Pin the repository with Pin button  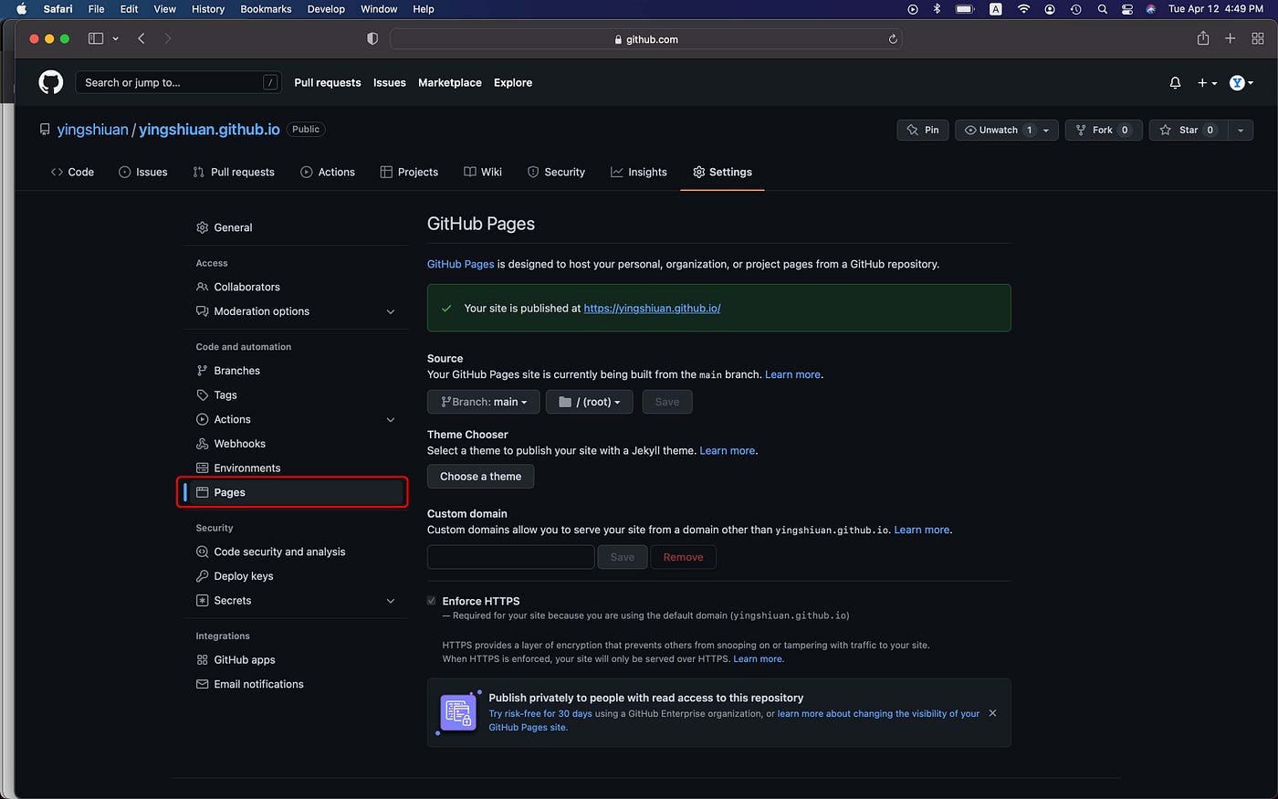tap(923, 130)
